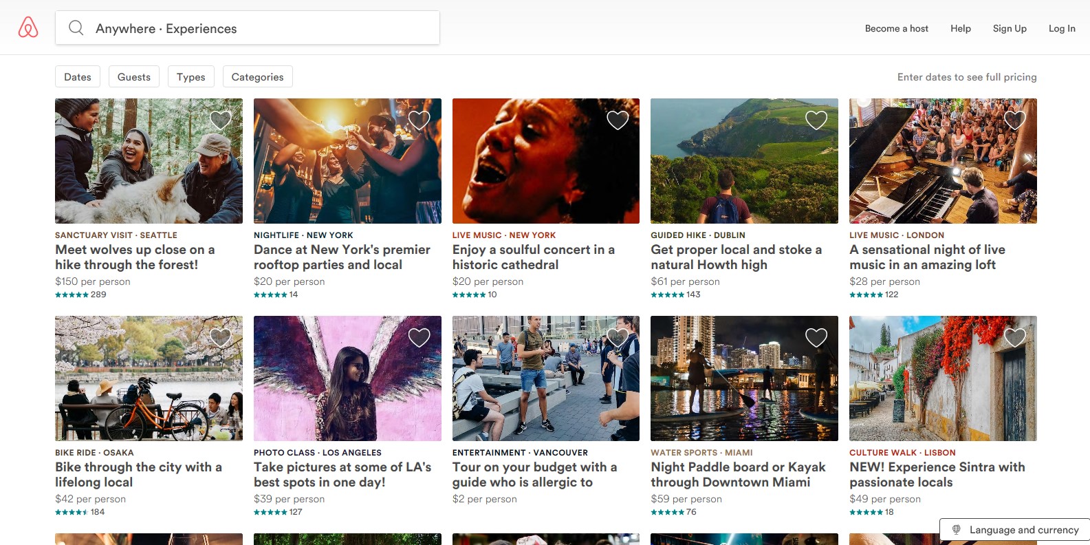1090x545 pixels.
Task: Like the Osaka bike ride card
Action: (x=220, y=338)
